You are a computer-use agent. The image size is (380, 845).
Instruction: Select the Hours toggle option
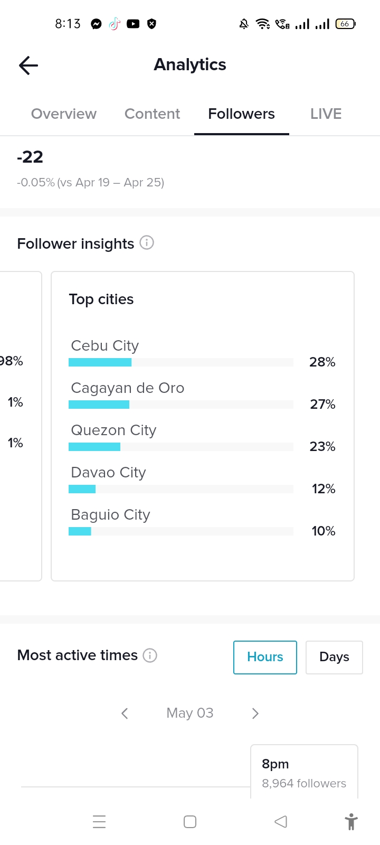[265, 657]
